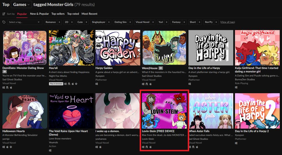Viewport: 282px width, 155px height.
Task: Open the Veyerals author link
Action: point(53,142)
